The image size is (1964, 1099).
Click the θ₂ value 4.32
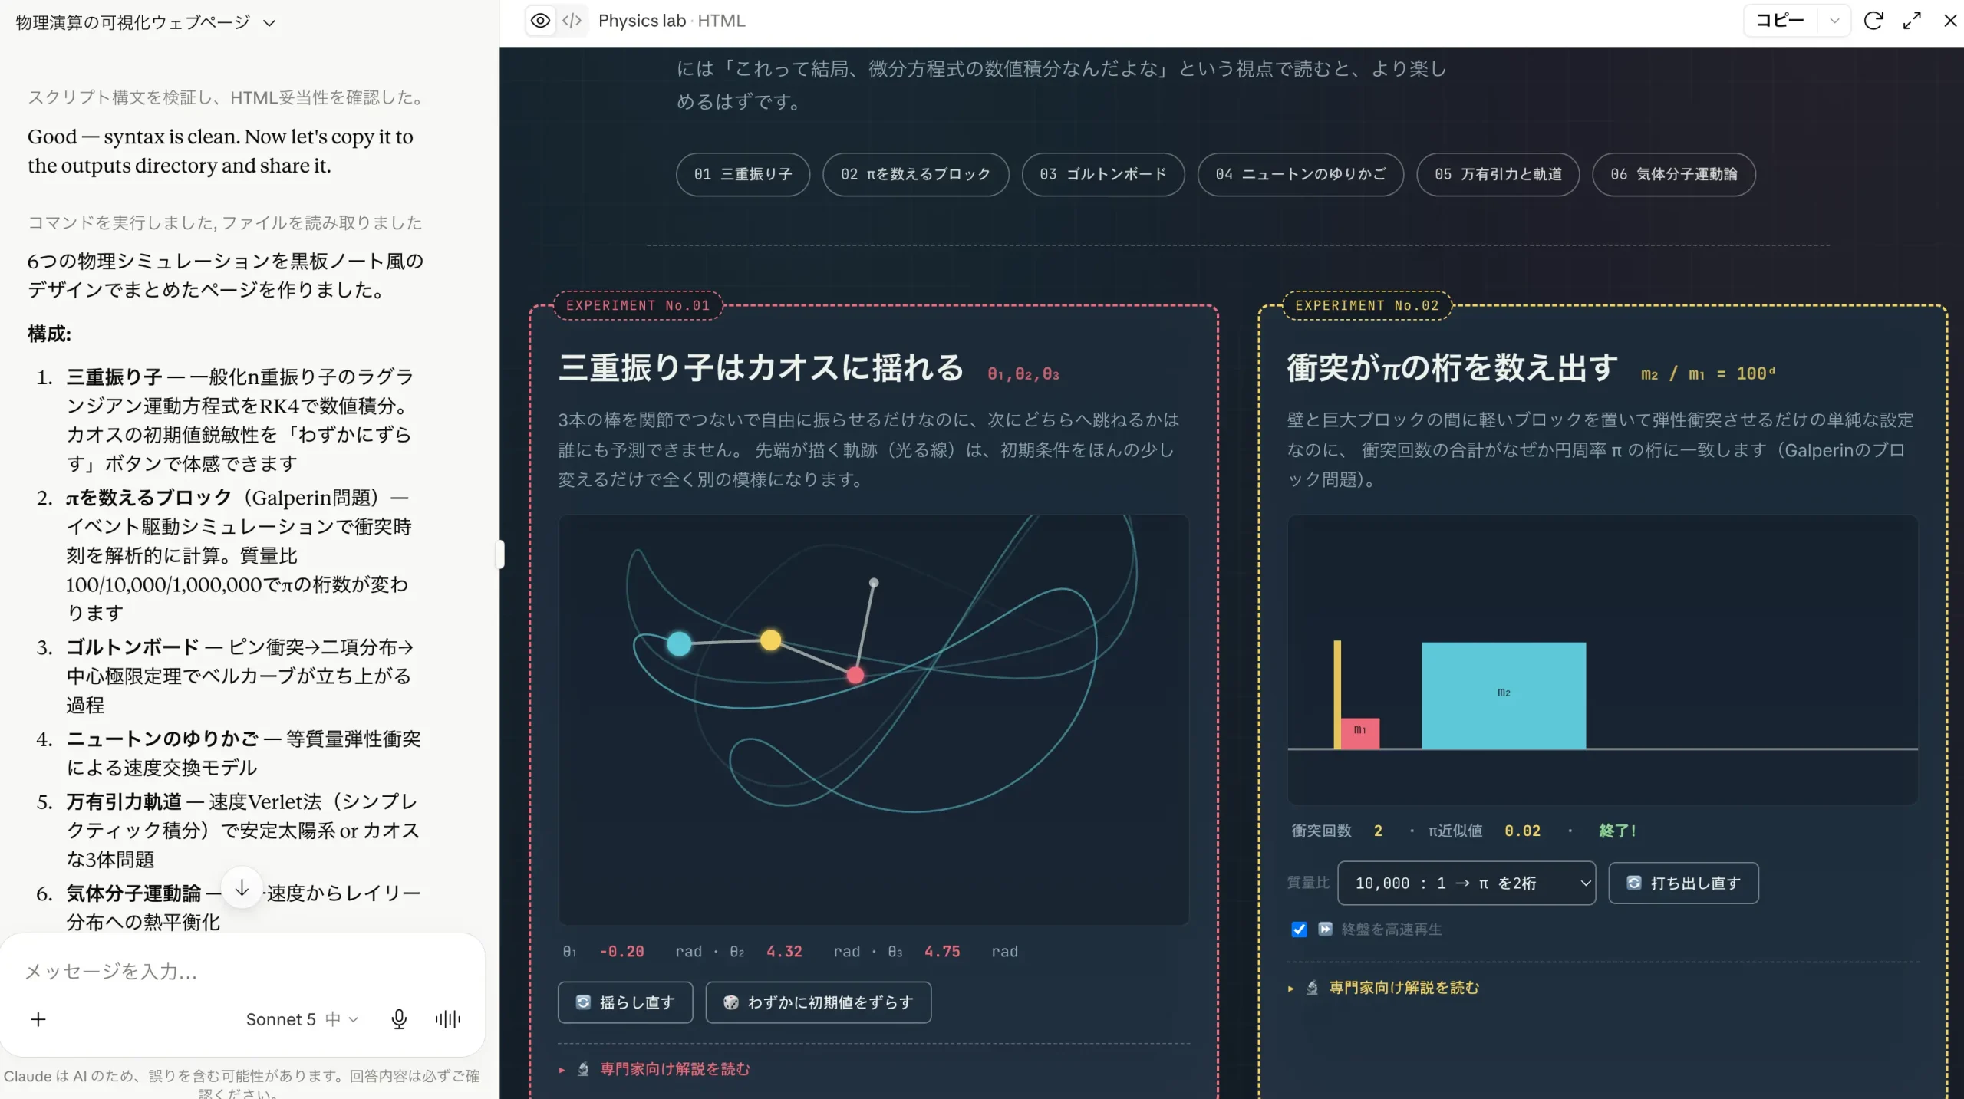tap(784, 951)
